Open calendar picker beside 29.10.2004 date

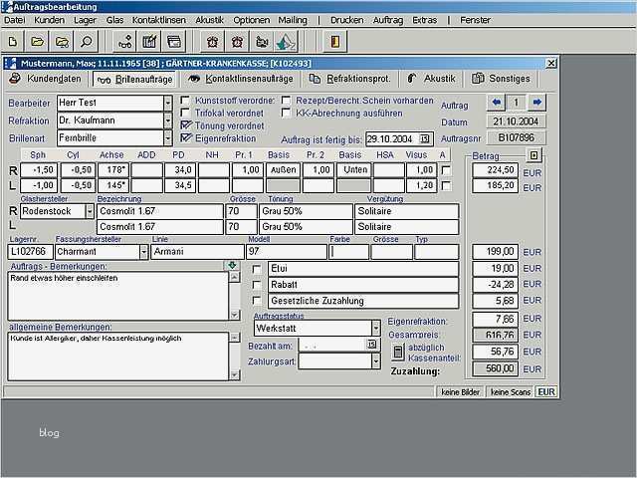click(425, 139)
